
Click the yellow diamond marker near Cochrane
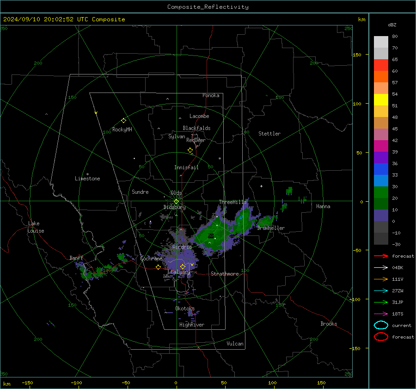(158, 267)
